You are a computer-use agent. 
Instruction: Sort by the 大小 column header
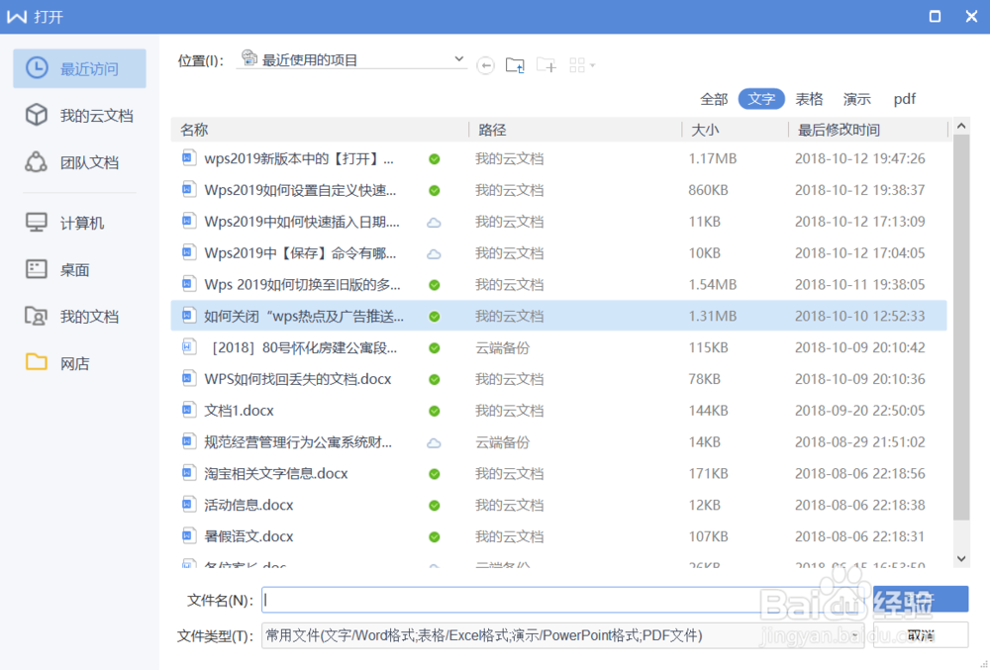click(736, 130)
